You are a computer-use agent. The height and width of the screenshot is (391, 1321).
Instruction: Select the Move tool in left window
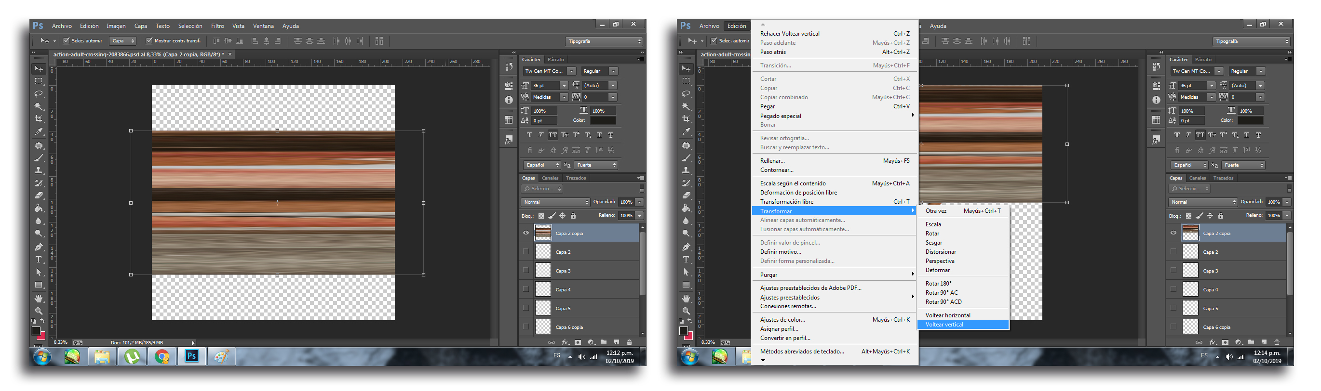[39, 69]
